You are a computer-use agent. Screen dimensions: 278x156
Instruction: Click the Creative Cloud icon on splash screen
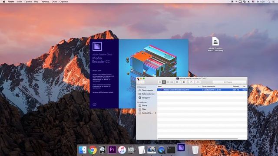(95, 104)
